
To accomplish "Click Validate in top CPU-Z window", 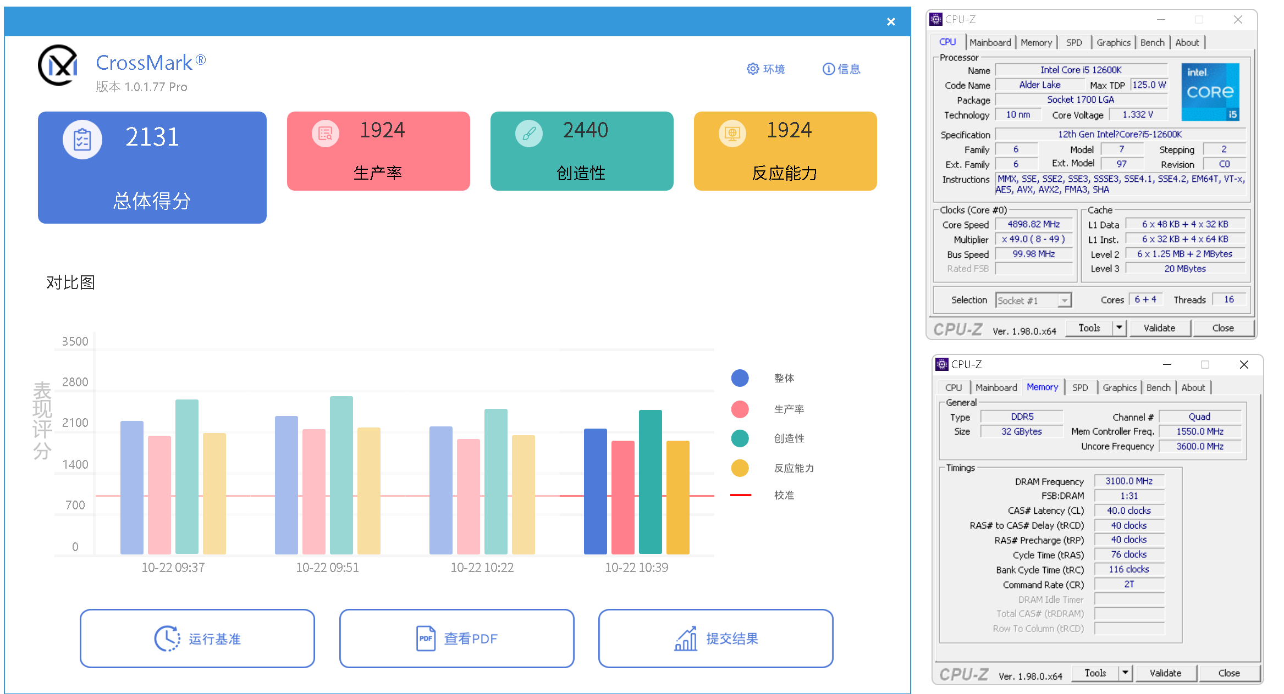I will click(1159, 328).
